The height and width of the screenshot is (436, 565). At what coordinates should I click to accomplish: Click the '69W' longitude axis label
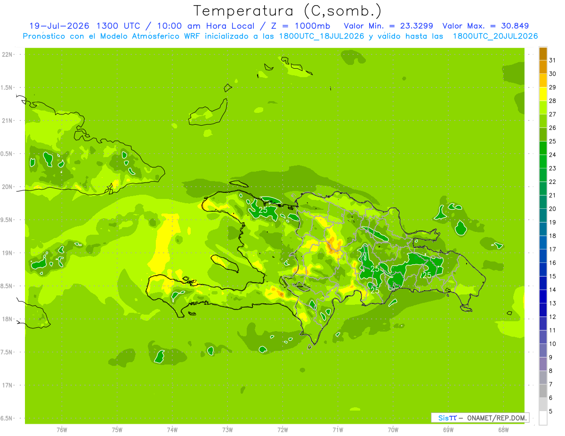(x=448, y=429)
